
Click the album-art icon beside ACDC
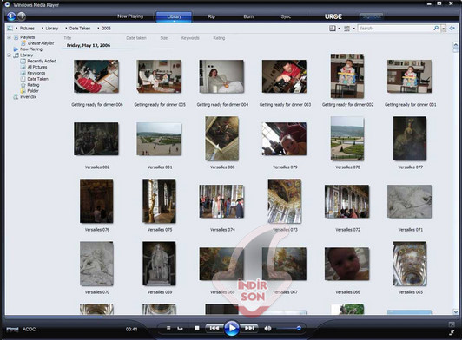12,329
